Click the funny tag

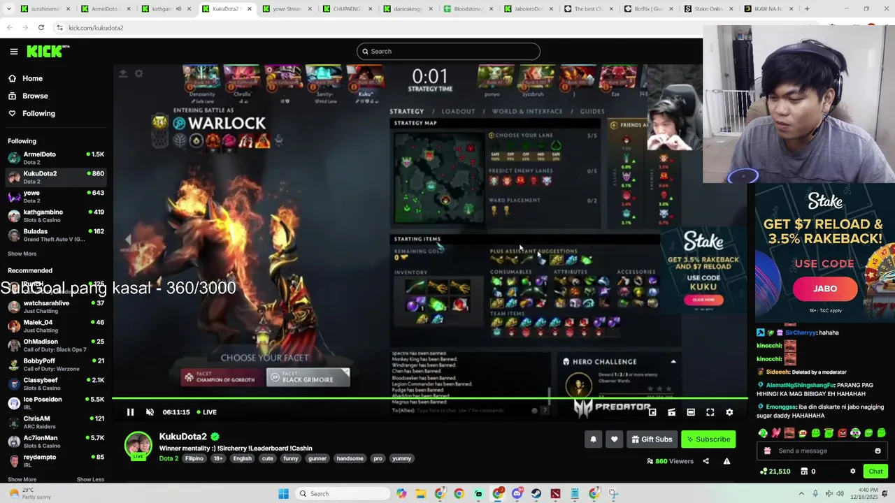[291, 458]
